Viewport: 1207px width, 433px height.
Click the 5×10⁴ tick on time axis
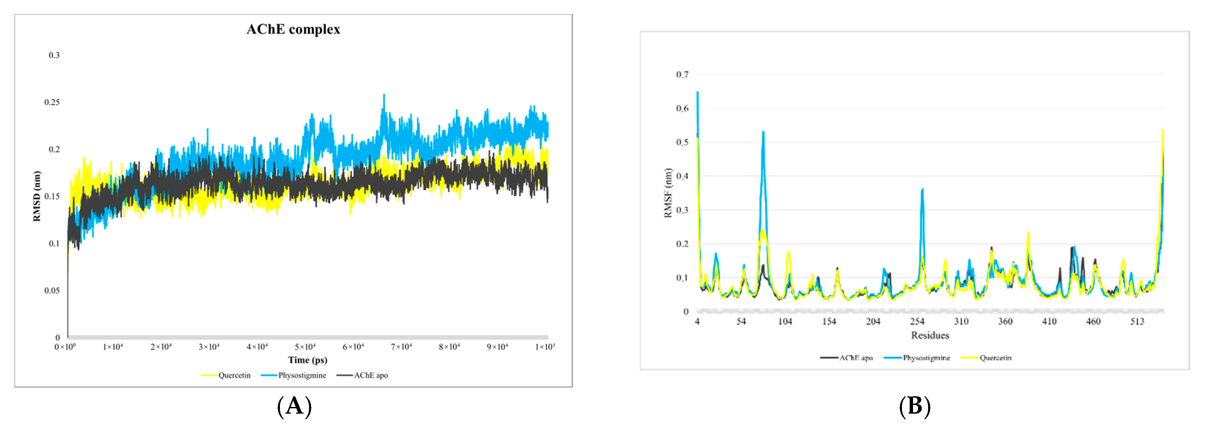click(305, 347)
